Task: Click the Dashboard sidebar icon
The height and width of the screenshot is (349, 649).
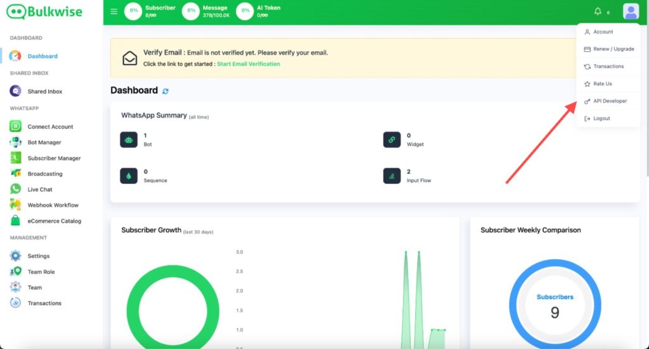Action: (x=15, y=56)
